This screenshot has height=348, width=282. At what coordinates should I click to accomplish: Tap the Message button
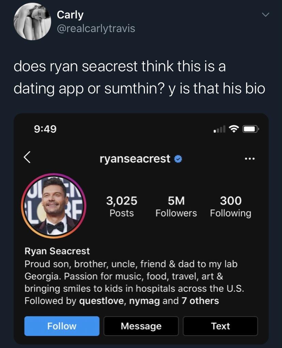141,326
